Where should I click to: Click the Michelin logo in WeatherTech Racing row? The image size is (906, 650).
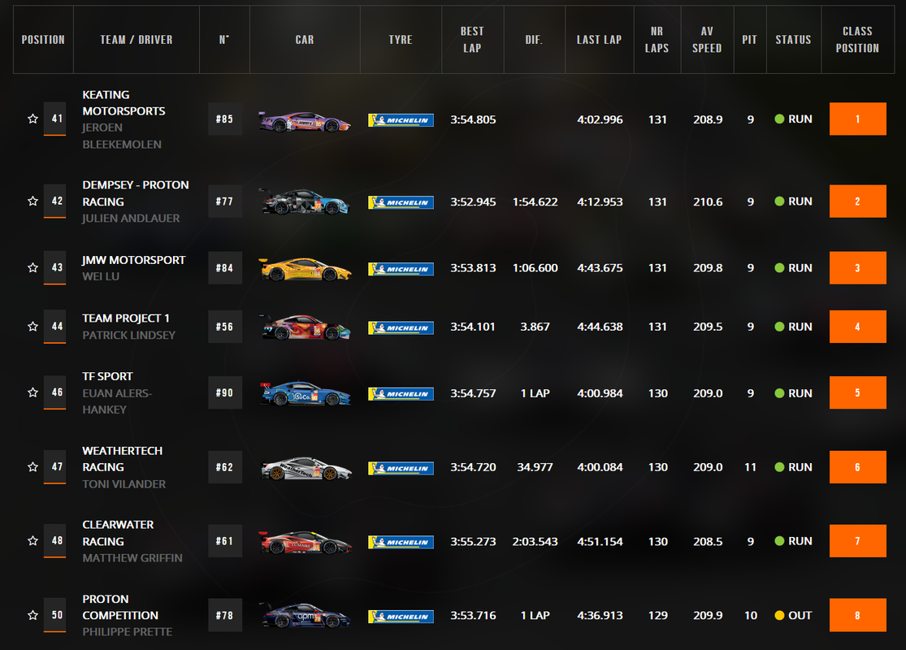click(401, 468)
